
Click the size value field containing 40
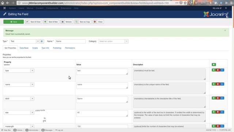(x=102, y=114)
